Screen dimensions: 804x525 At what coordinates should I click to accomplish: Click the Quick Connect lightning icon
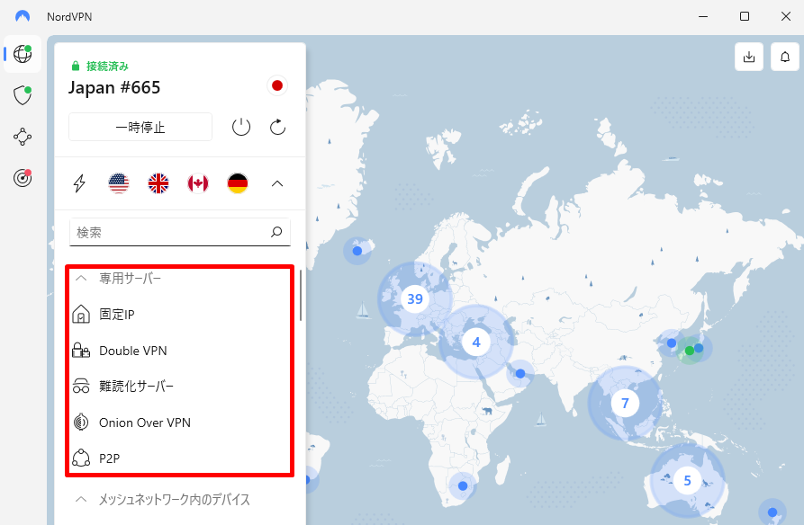pos(79,183)
